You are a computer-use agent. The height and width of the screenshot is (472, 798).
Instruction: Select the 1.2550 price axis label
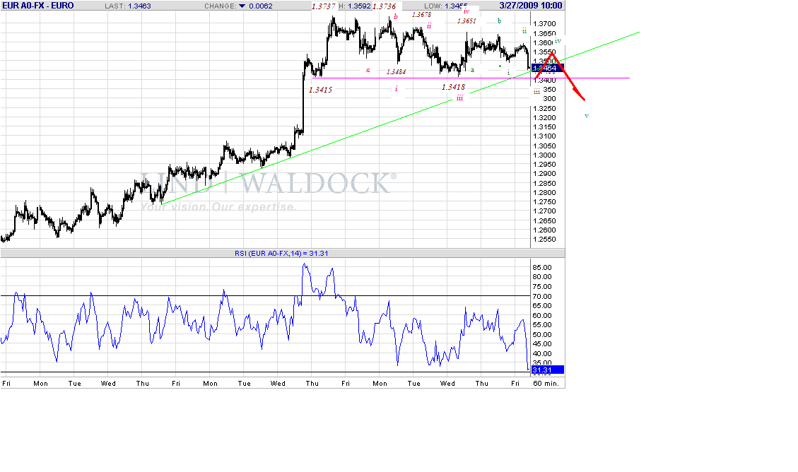tap(544, 240)
